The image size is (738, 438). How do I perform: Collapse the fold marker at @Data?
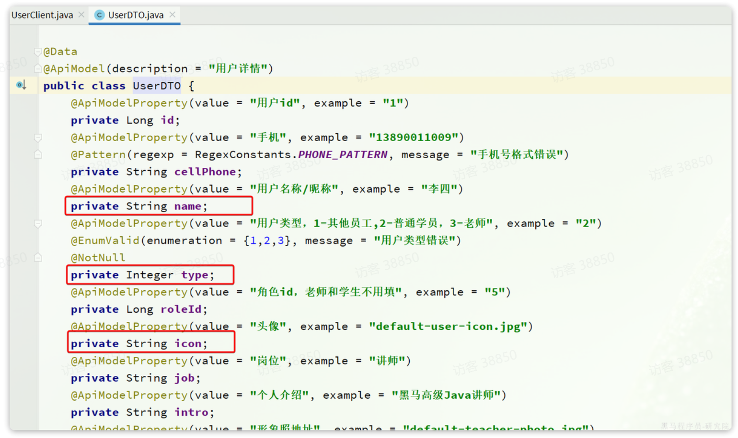click(38, 52)
